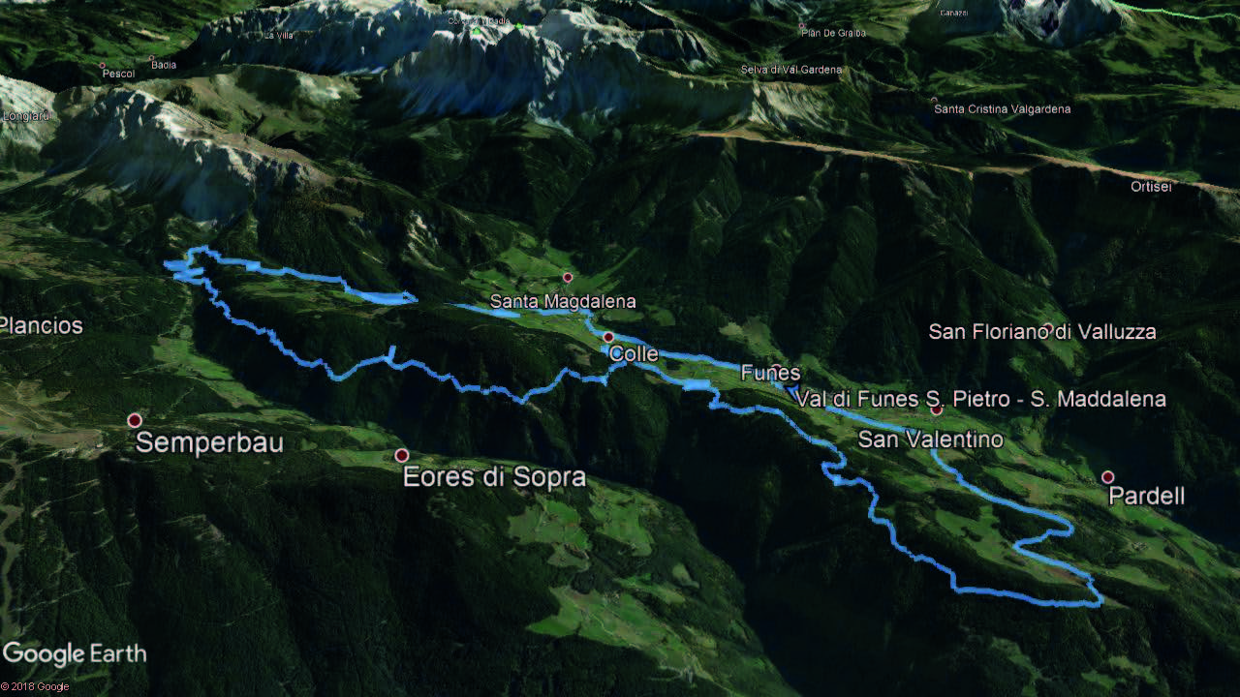Select the Colle placemark dot
This screenshot has height=697, width=1240.
(x=608, y=337)
